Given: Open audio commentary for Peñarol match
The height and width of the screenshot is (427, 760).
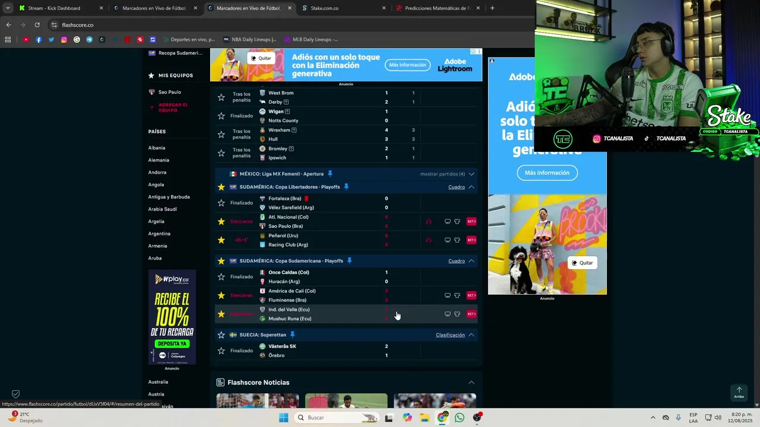Looking at the screenshot, I should point(428,240).
